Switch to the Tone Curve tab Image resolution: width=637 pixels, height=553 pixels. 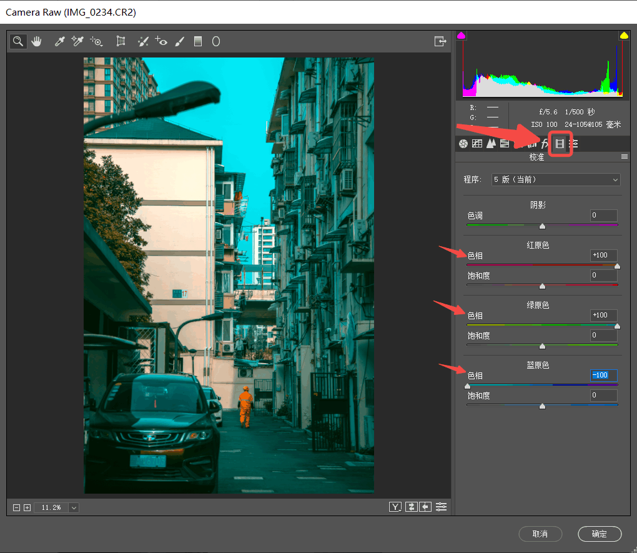(477, 144)
